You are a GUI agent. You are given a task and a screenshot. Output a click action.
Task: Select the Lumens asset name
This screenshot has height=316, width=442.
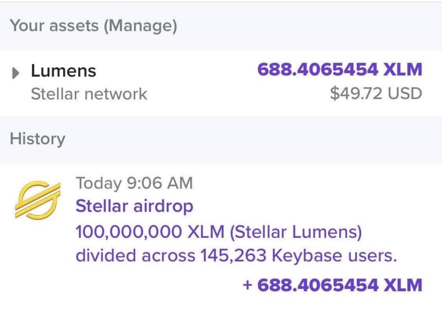63,71
